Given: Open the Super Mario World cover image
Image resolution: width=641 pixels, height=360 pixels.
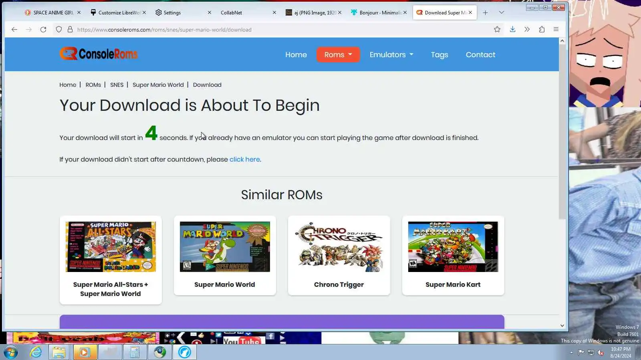Looking at the screenshot, I should coord(225,247).
